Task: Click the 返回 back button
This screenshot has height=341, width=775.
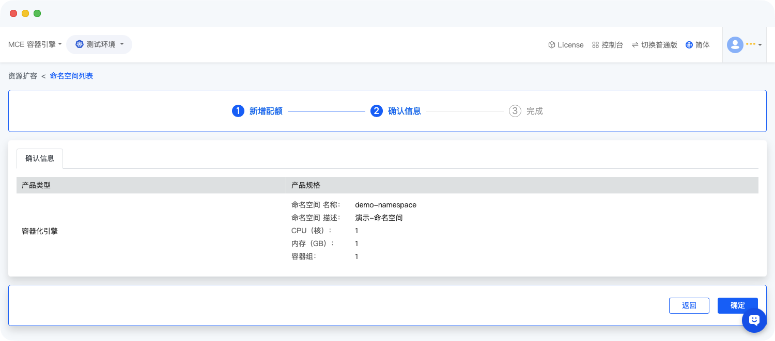Action: [689, 305]
